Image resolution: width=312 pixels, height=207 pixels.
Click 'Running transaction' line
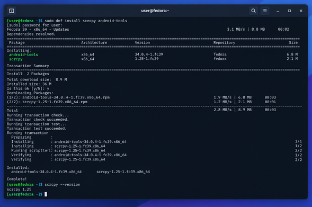pyautogui.click(x=28, y=133)
